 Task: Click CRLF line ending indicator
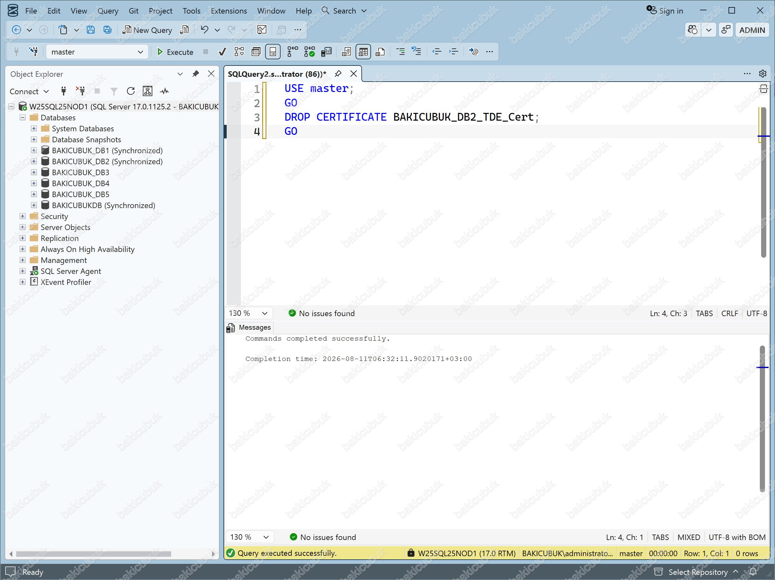729,313
